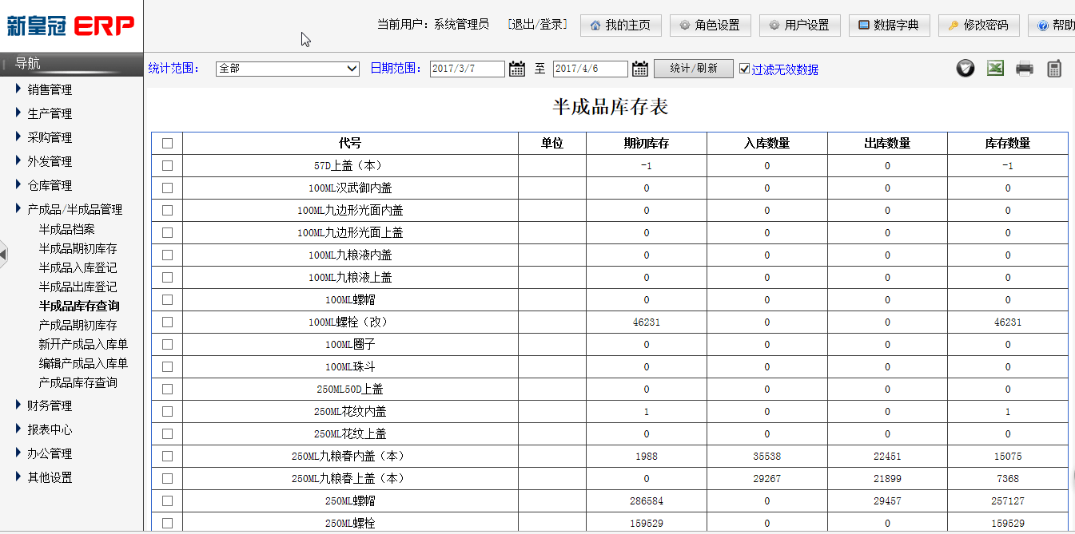Open 产成品库存查询 in the sidebar
Image resolution: width=1075 pixels, height=534 pixels.
click(x=78, y=382)
